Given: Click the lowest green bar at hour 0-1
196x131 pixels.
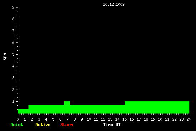Looking at the screenshot, I should coord(23,111).
